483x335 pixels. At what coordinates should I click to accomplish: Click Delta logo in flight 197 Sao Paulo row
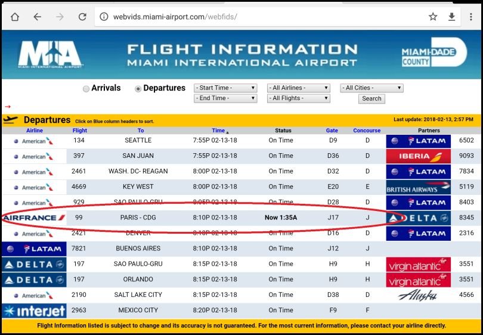(34, 264)
